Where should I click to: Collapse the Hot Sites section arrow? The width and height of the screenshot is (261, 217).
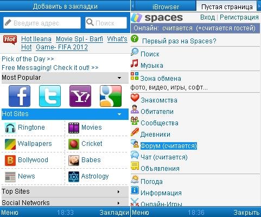coord(119,114)
